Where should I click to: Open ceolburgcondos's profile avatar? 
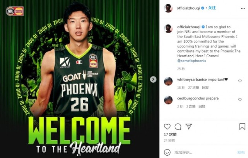coord(168,100)
